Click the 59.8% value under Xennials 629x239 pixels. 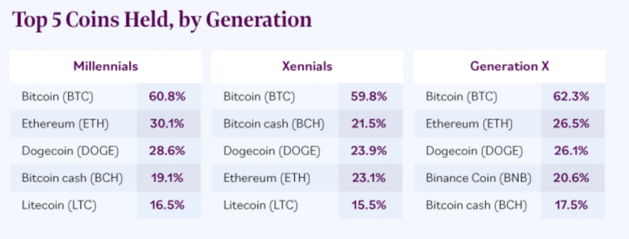point(369,97)
